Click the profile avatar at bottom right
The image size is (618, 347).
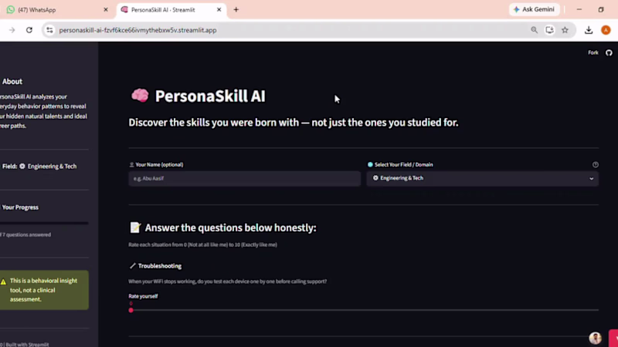[x=595, y=338]
